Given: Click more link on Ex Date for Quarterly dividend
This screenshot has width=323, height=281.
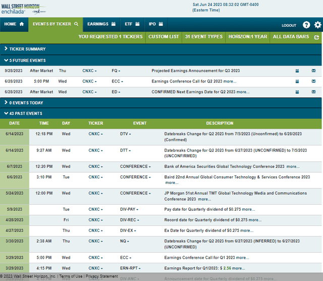Looking at the screenshot, I should (x=247, y=230).
